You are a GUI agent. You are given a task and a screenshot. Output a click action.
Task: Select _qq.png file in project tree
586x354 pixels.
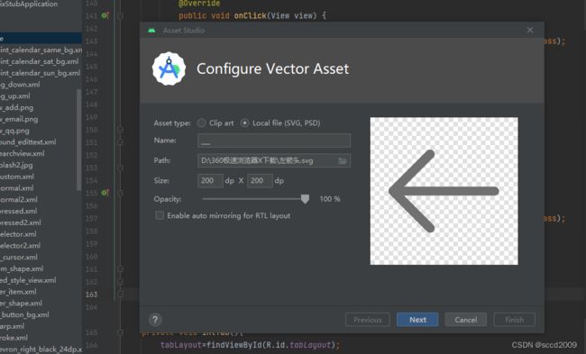[14, 131]
